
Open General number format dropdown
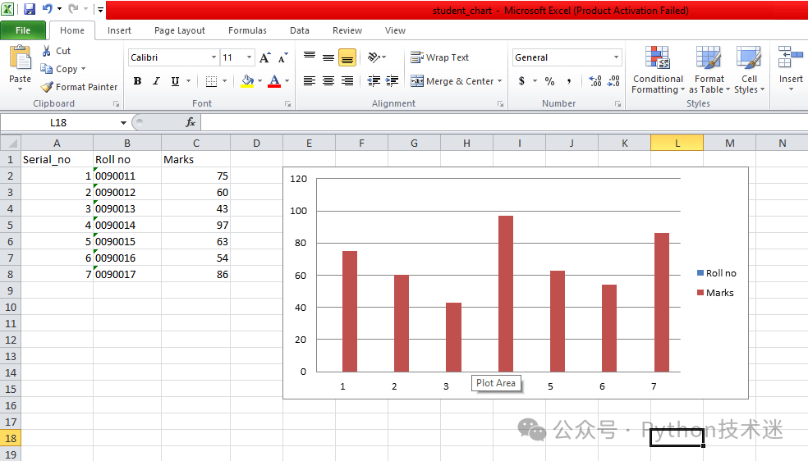(617, 57)
